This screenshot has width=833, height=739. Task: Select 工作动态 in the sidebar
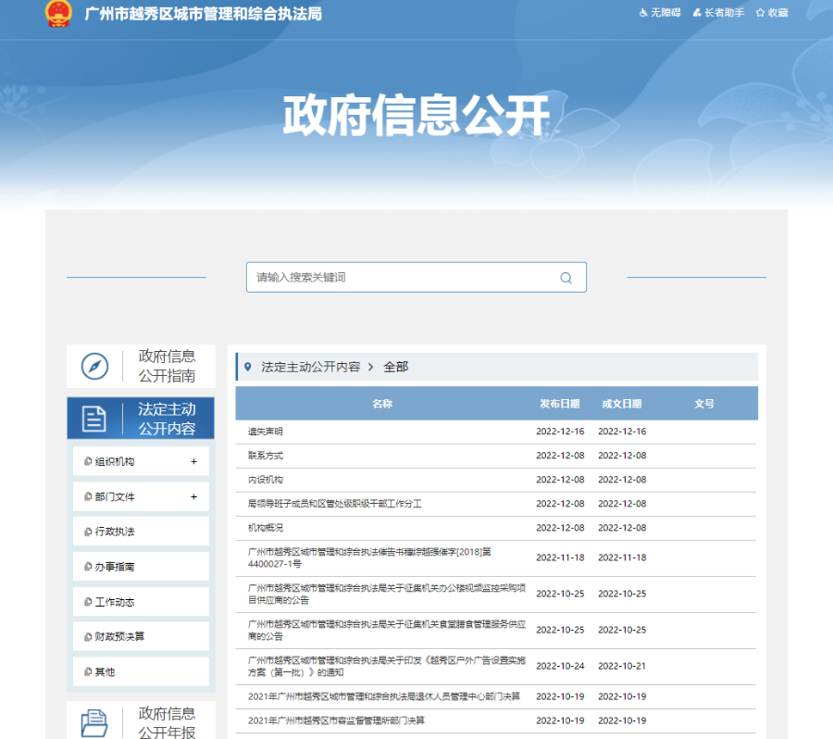(x=115, y=602)
